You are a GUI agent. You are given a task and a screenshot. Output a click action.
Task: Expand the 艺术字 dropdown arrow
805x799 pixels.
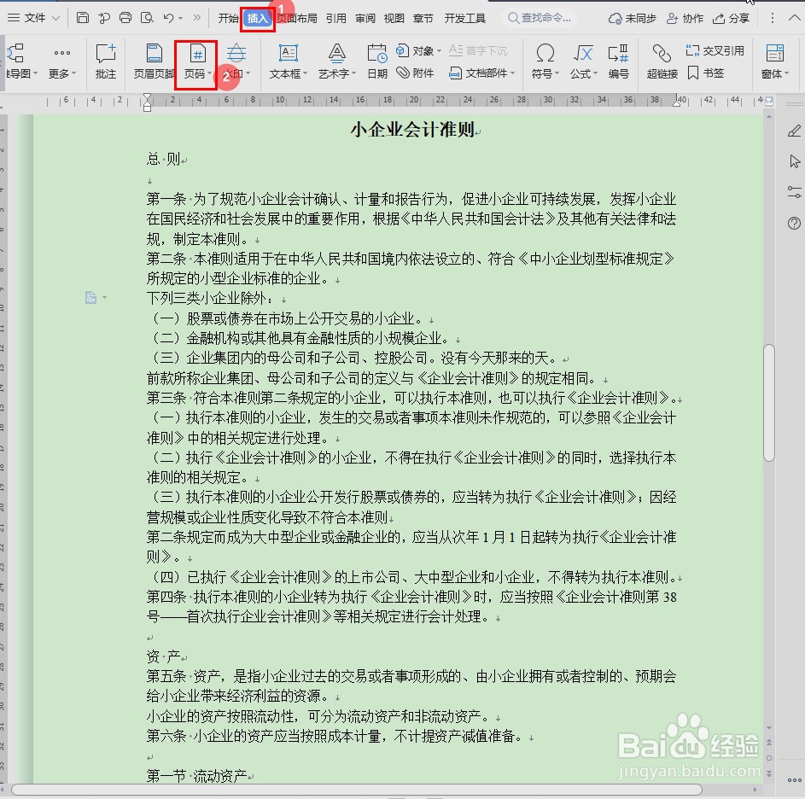tap(353, 74)
